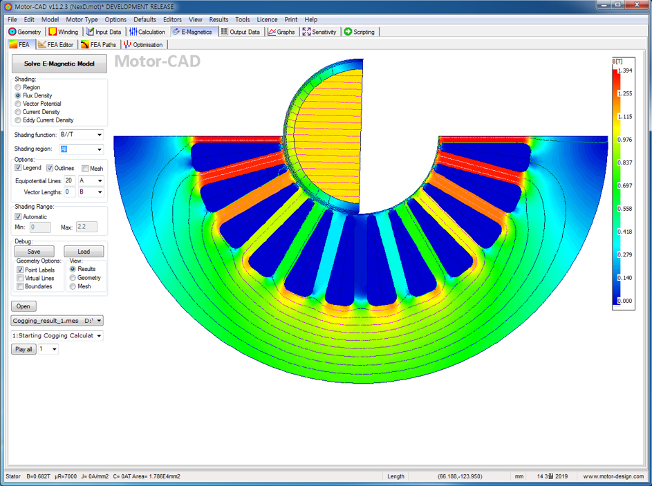The height and width of the screenshot is (486, 652).
Task: Open the Defaults menu
Action: (x=145, y=19)
